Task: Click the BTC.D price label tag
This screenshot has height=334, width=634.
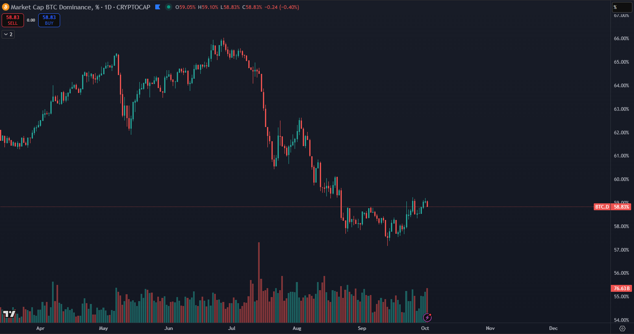Action: [x=602, y=207]
